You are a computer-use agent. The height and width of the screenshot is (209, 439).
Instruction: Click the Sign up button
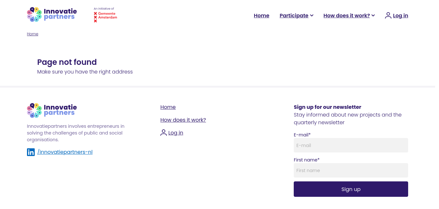(x=351, y=189)
